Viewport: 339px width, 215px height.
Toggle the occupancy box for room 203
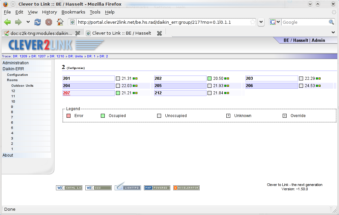click(x=301, y=78)
